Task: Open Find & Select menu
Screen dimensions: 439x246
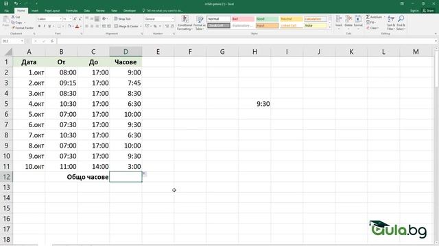Action: [x=401, y=23]
